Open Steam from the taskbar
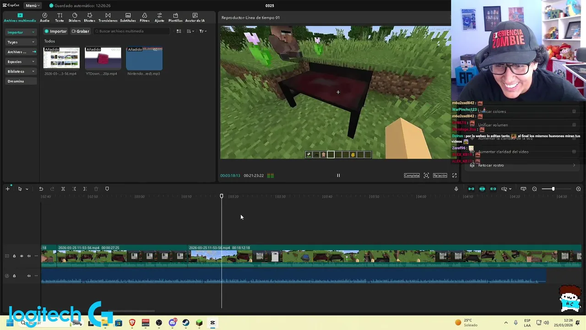Image resolution: width=586 pixels, height=330 pixels. (x=185, y=323)
